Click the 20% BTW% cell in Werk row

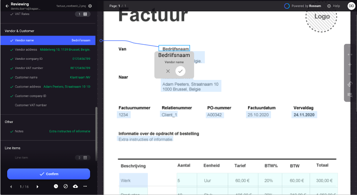click(x=270, y=180)
